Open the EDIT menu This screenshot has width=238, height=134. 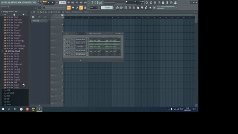tap(6, 3)
